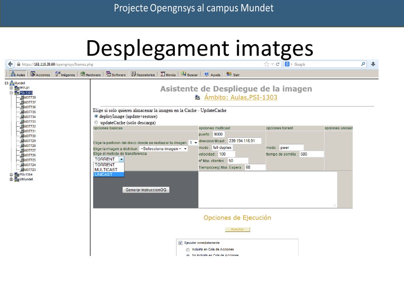Reload page with the refresh icon

point(277,64)
